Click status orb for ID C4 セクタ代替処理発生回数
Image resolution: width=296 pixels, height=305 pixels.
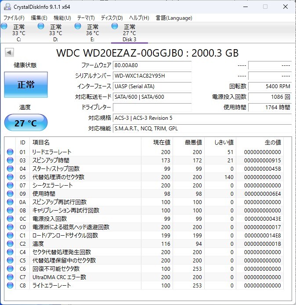(10, 252)
